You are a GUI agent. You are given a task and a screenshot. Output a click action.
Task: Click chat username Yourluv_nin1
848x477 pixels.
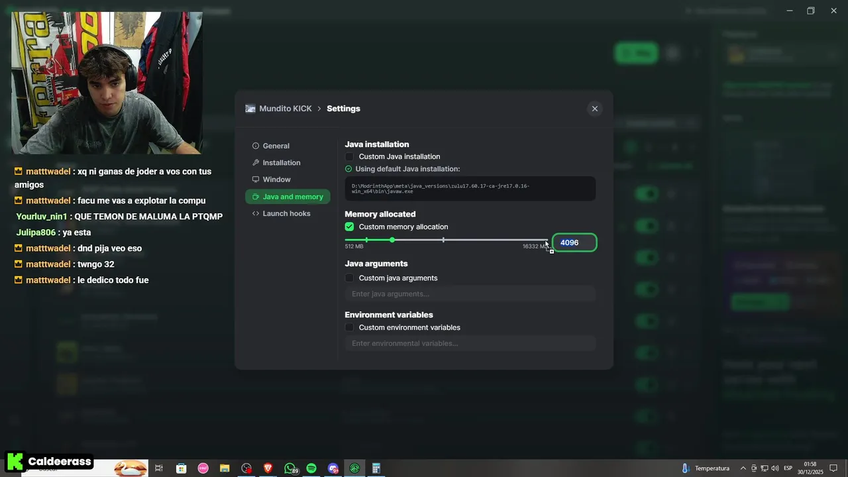(x=42, y=217)
